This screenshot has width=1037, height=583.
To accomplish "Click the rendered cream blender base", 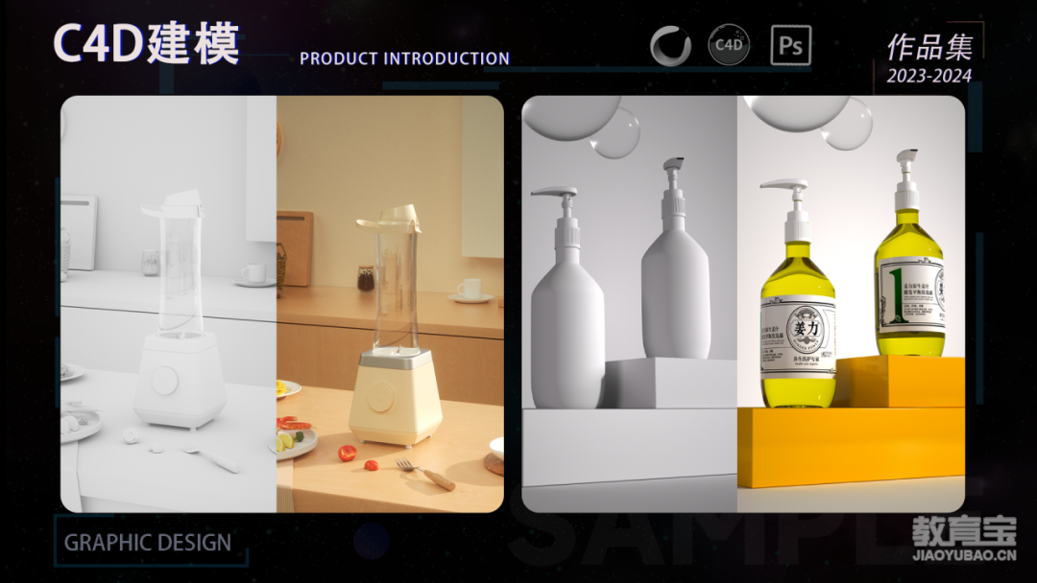I will [x=395, y=398].
